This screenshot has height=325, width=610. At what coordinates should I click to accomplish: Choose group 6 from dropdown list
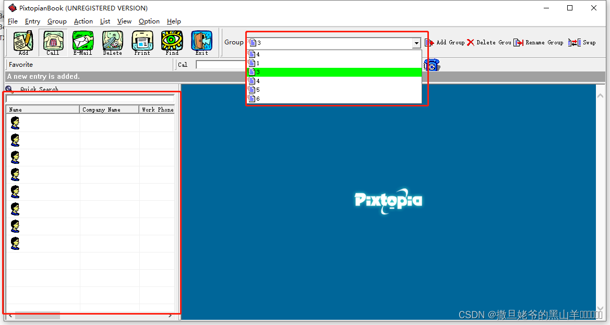334,99
